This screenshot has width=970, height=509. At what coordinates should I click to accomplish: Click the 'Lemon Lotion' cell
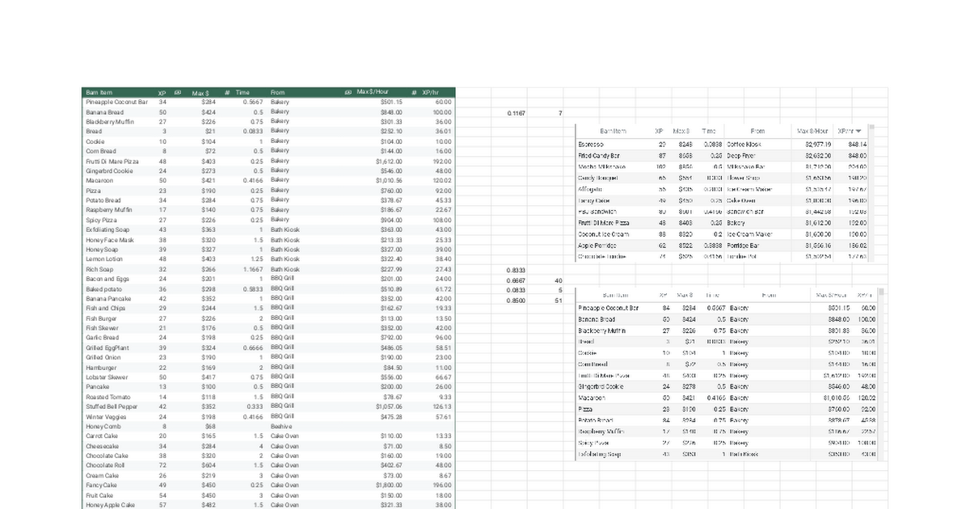point(103,259)
